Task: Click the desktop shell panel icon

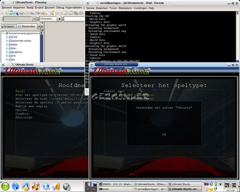Action: click(x=26, y=186)
